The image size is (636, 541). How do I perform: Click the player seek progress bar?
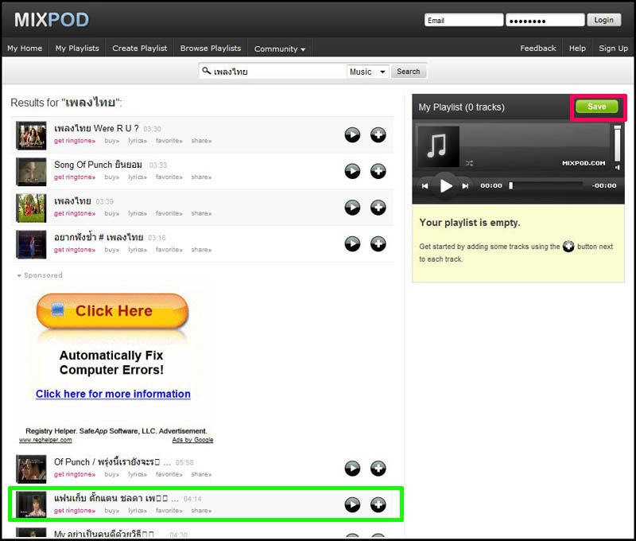(546, 185)
